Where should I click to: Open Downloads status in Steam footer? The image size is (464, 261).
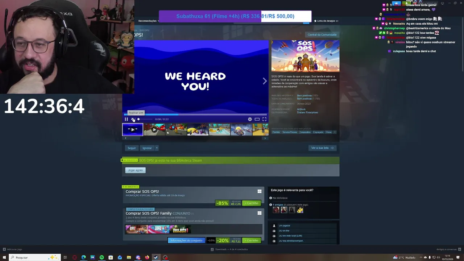229,249
